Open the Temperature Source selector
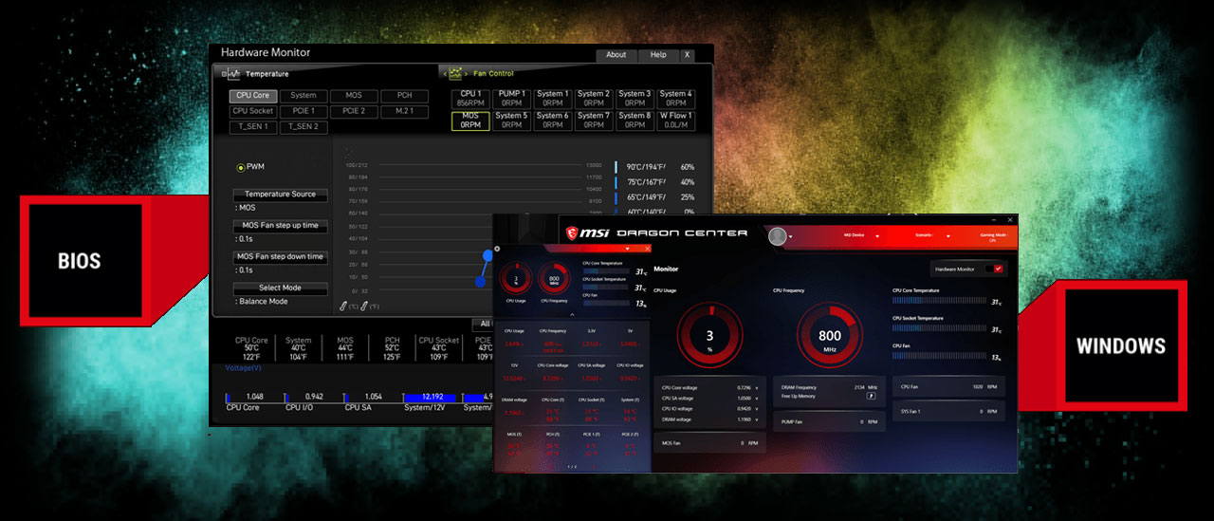 281,195
